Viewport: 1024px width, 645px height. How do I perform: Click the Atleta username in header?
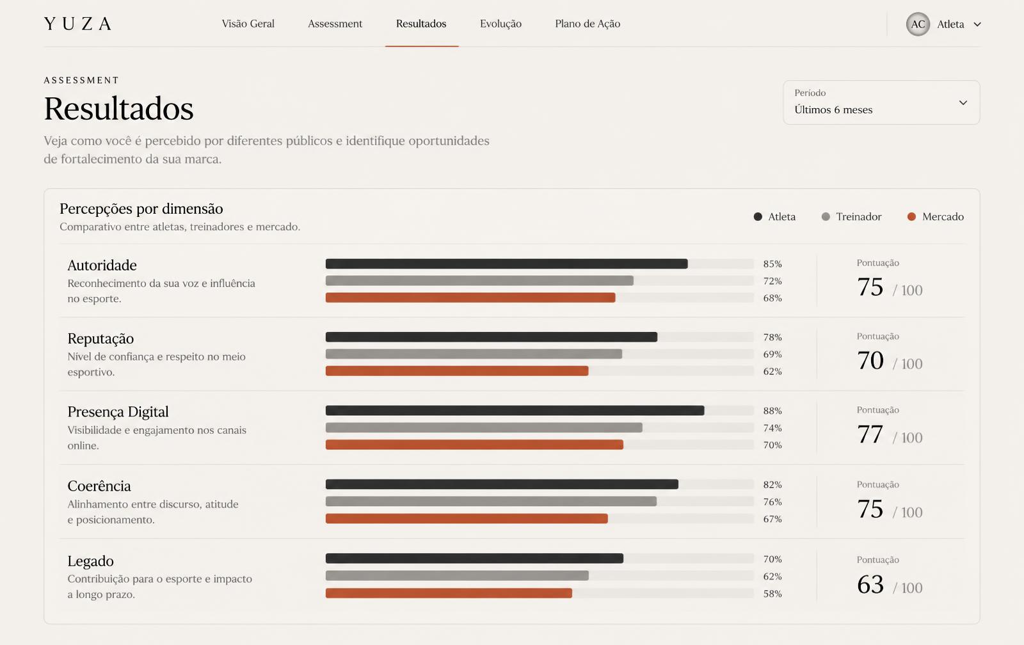click(x=950, y=24)
